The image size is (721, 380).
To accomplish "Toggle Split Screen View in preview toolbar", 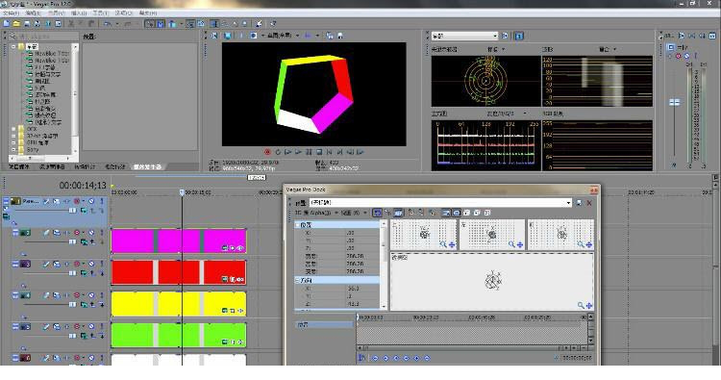I will [x=254, y=36].
